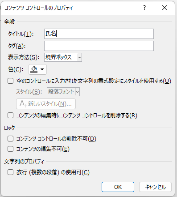
Task: Enable style use for empty control text
Action: pos(11,81)
